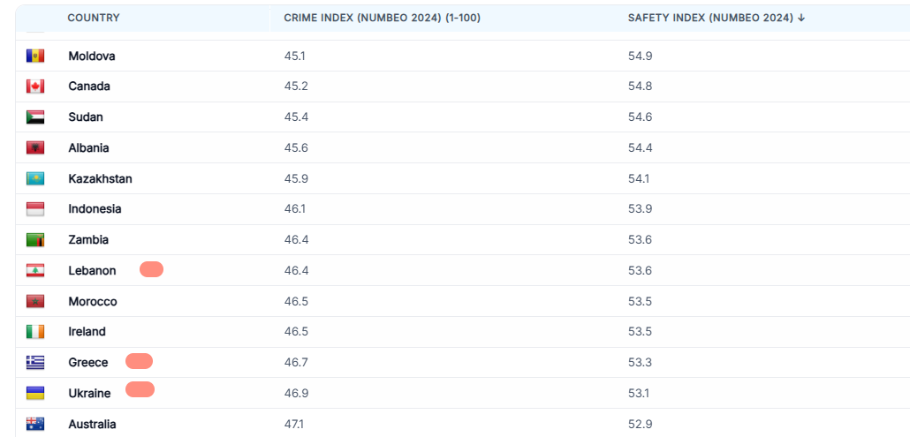
Task: Click the pink badge next to Ukraine
Action: point(140,389)
